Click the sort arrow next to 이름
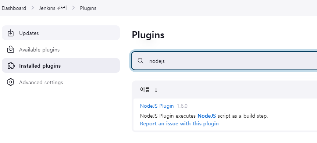 156,90
